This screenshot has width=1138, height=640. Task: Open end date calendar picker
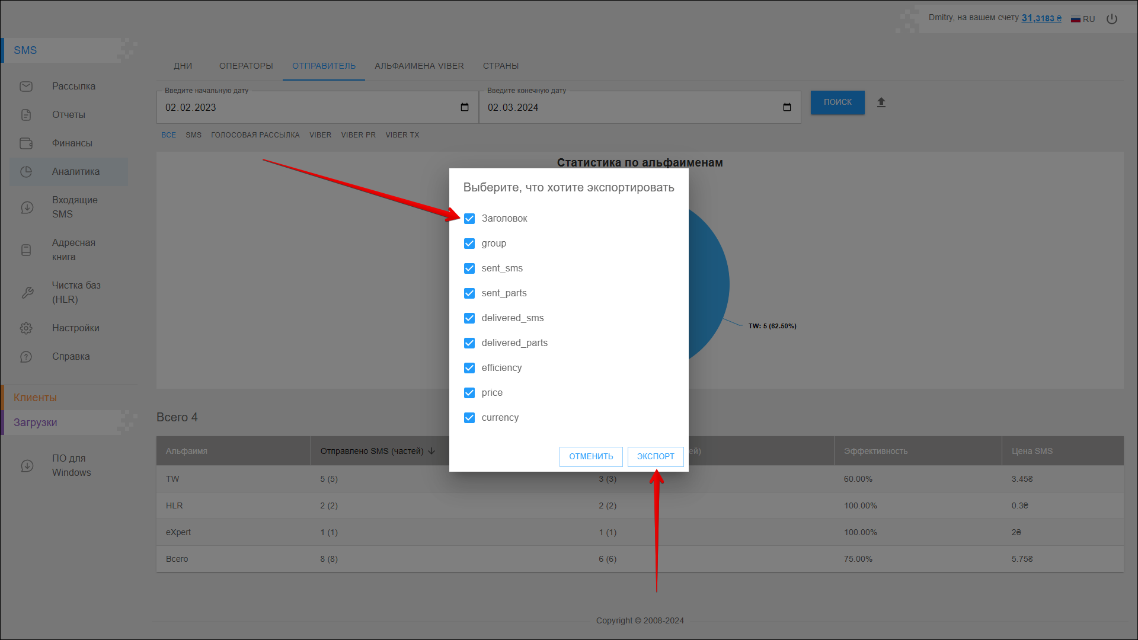click(787, 107)
